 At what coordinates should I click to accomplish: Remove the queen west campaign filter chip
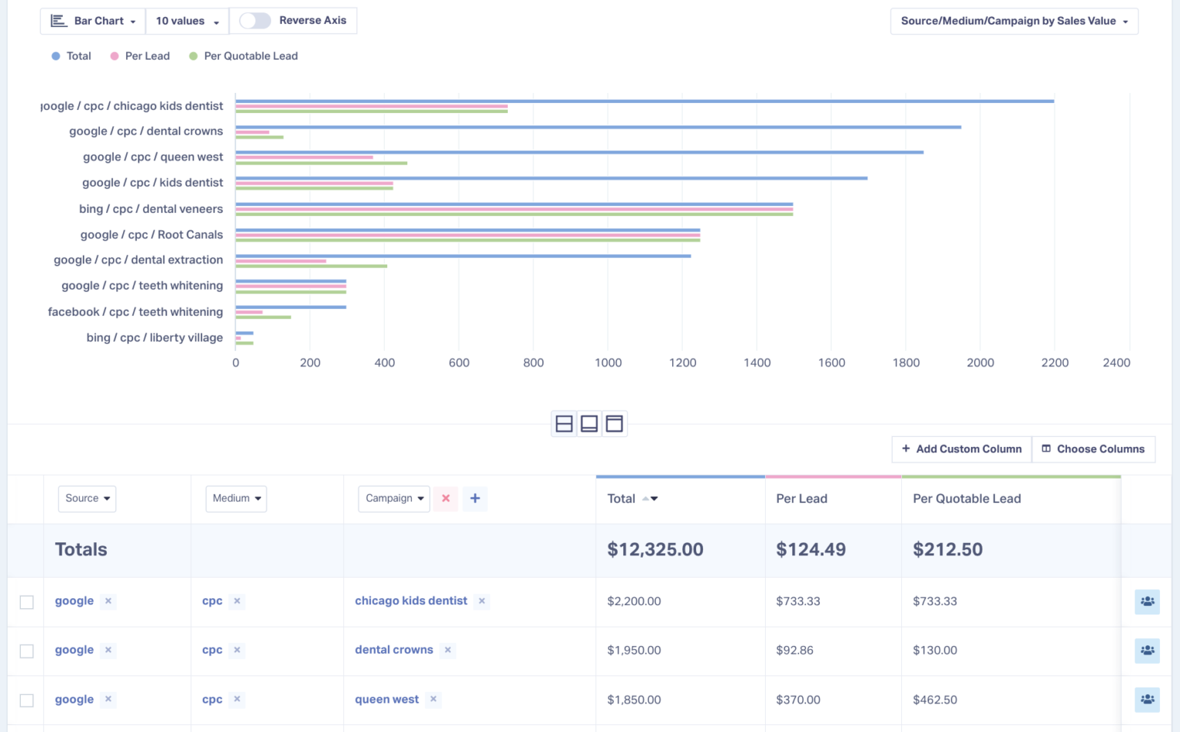(x=433, y=699)
